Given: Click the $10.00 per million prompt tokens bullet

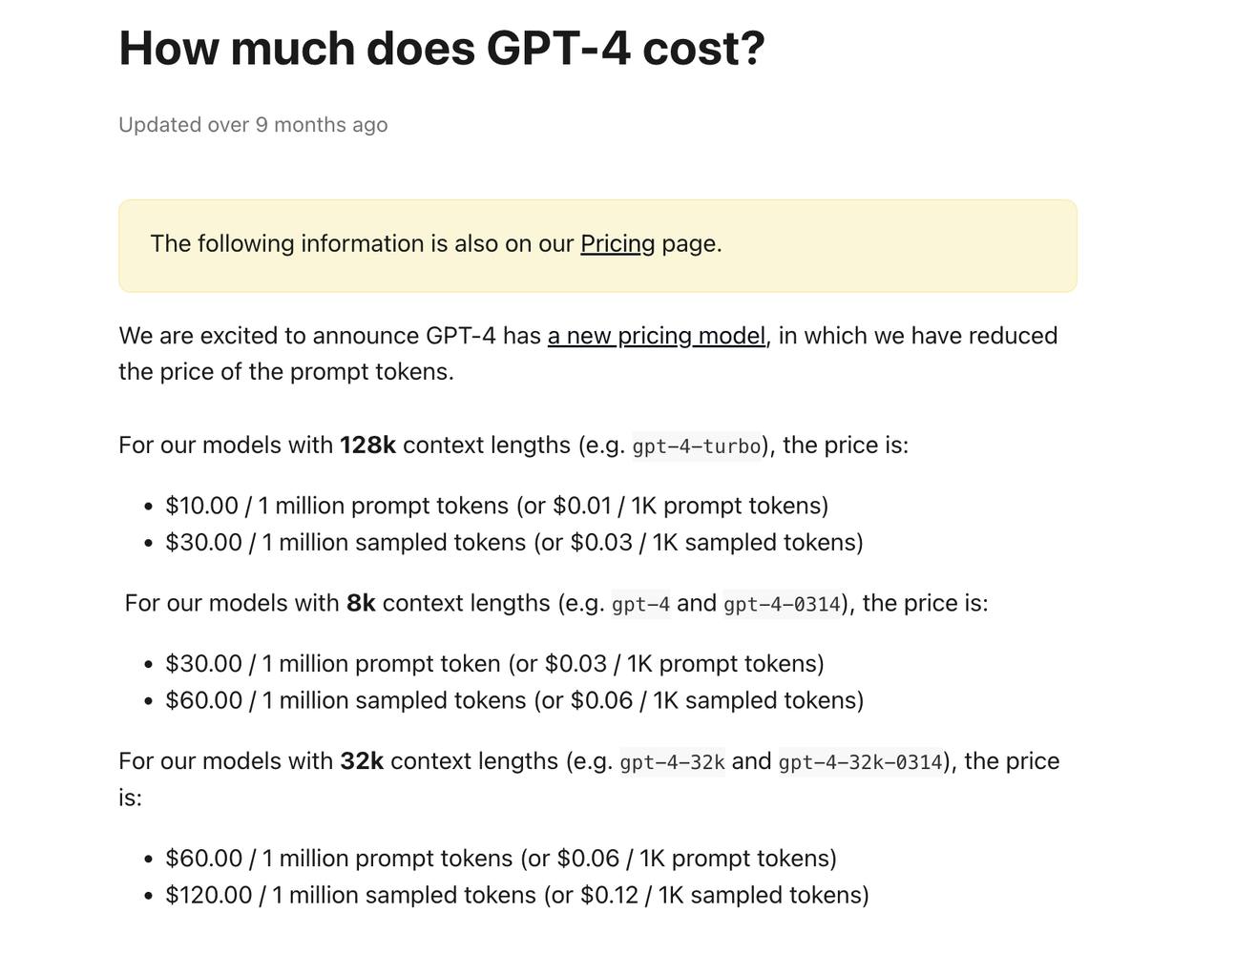Looking at the screenshot, I should [496, 506].
